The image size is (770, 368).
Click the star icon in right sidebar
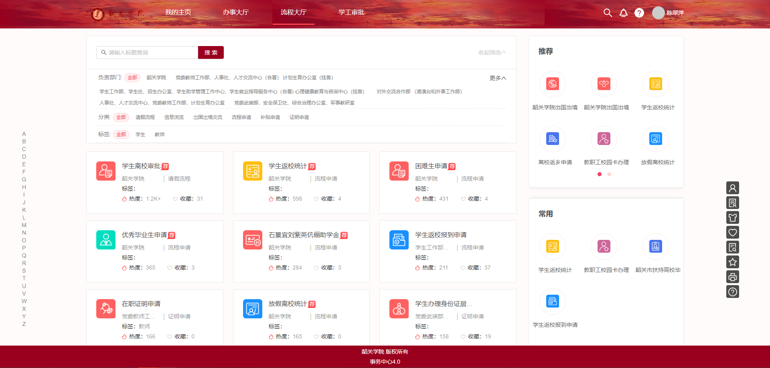pyautogui.click(x=732, y=262)
